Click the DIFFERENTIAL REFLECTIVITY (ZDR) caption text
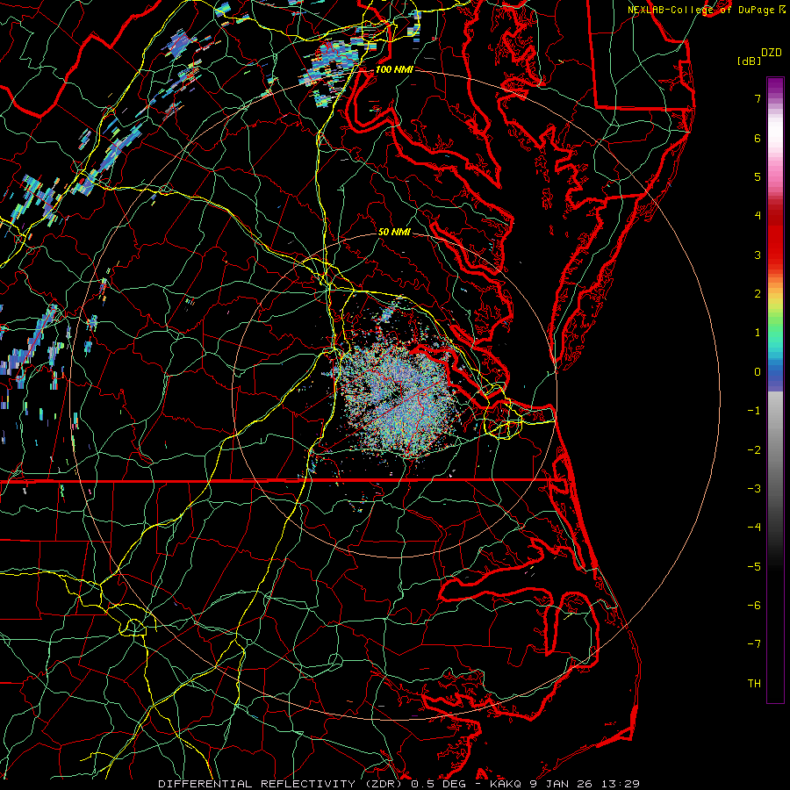This screenshot has width=790, height=790. click(x=282, y=784)
